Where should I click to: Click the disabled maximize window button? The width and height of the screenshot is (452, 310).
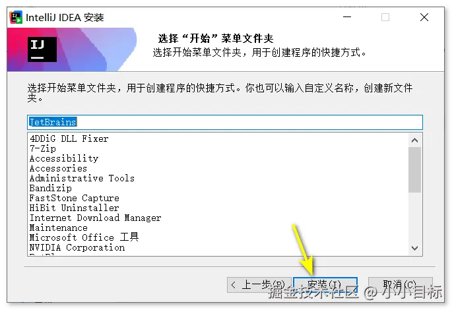point(385,17)
